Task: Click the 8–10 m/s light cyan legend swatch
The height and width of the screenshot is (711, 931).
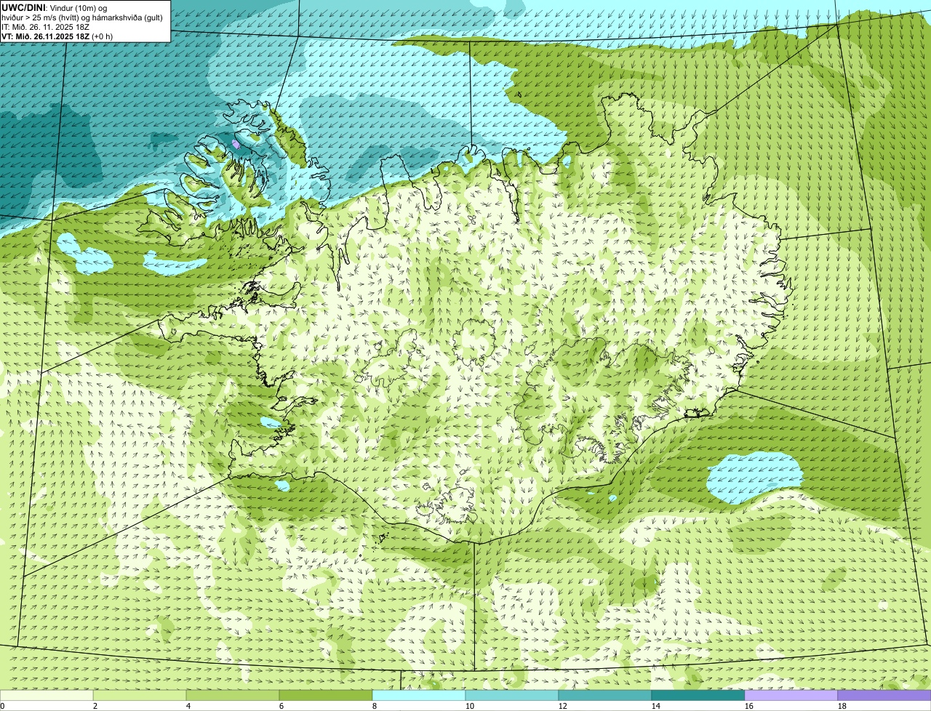Action: coord(419,695)
